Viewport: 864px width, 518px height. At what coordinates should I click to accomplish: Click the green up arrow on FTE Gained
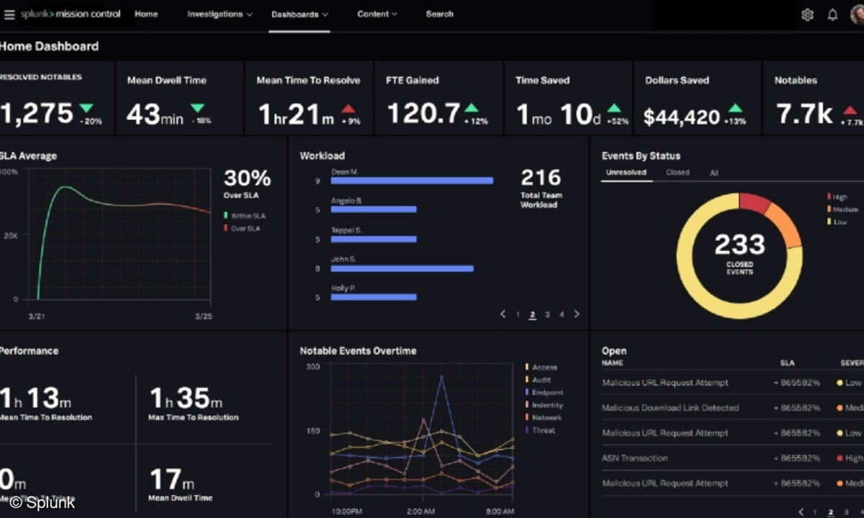point(472,108)
